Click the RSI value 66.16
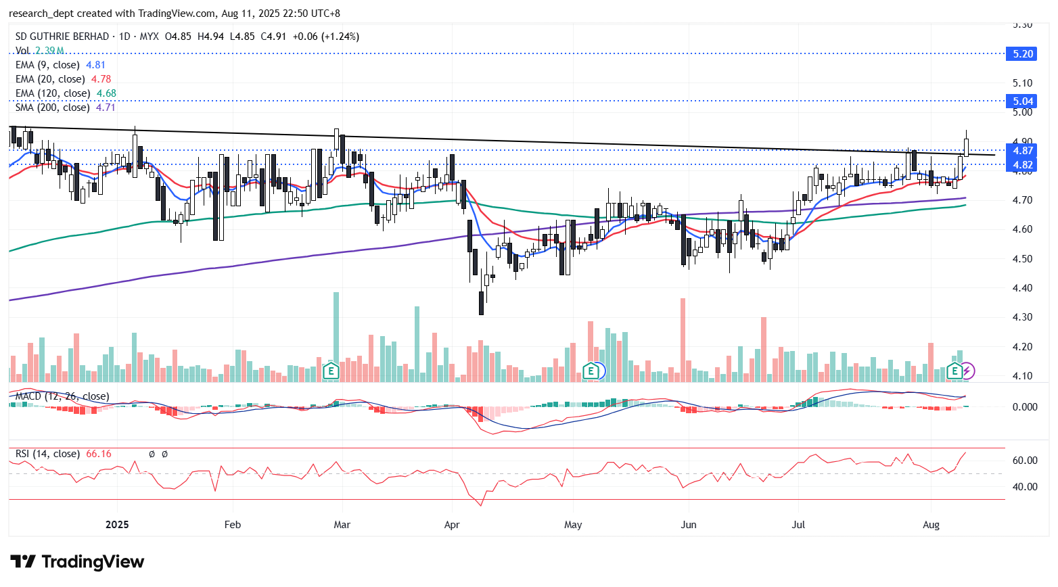Screen dimensions: 1058x587 tap(99, 454)
